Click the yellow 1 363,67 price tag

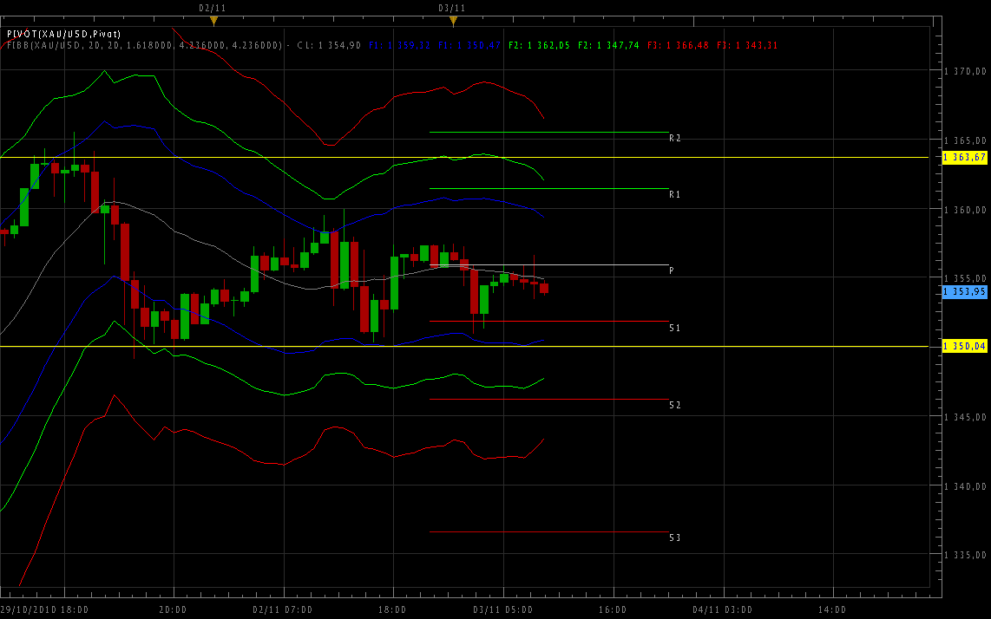(965, 157)
